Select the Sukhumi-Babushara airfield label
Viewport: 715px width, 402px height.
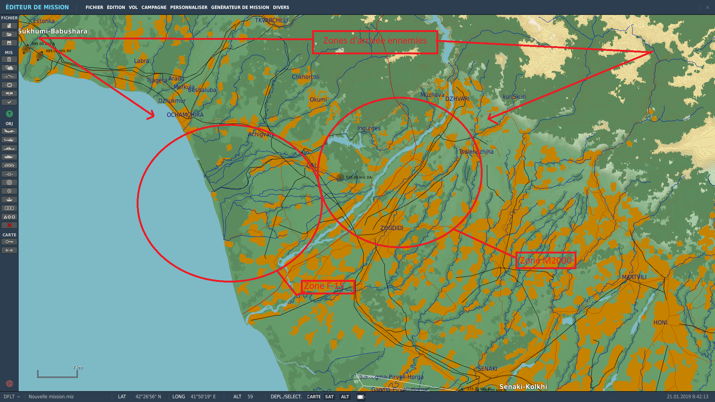pyautogui.click(x=53, y=31)
